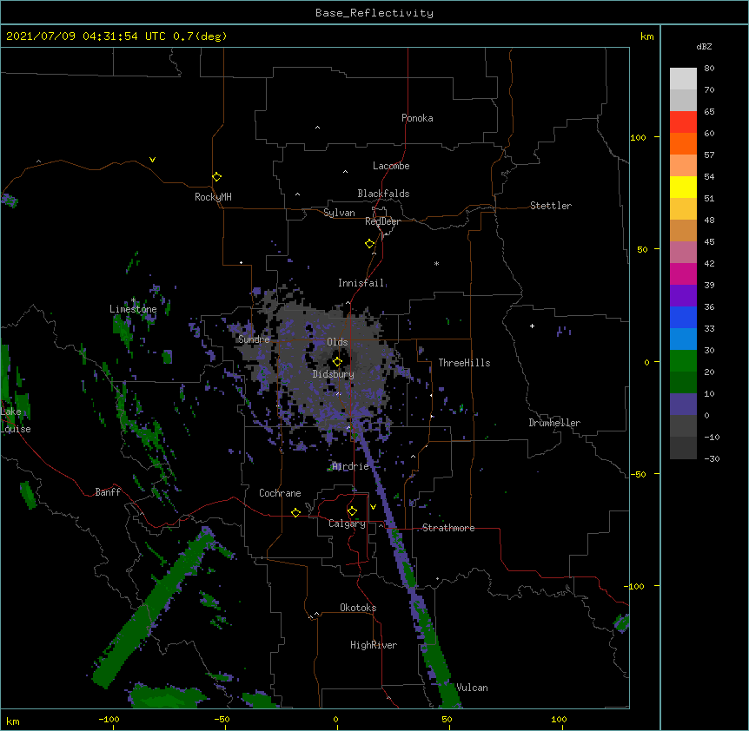The image size is (749, 731).
Task: Select the light gray 70-80 dBZ legend swatch
Action: [x=683, y=78]
